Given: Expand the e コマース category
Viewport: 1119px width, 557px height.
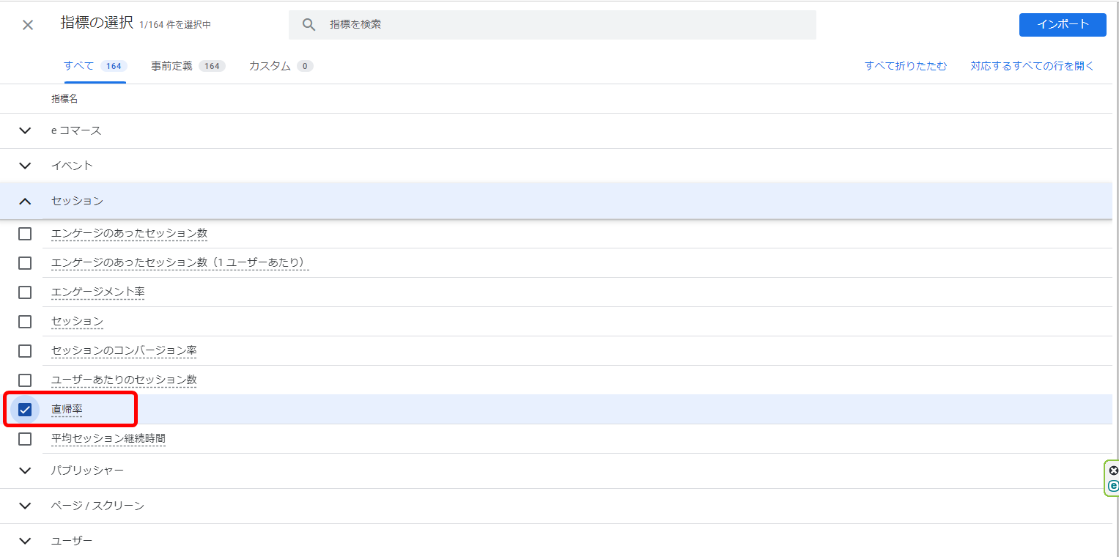Looking at the screenshot, I should pyautogui.click(x=25, y=130).
